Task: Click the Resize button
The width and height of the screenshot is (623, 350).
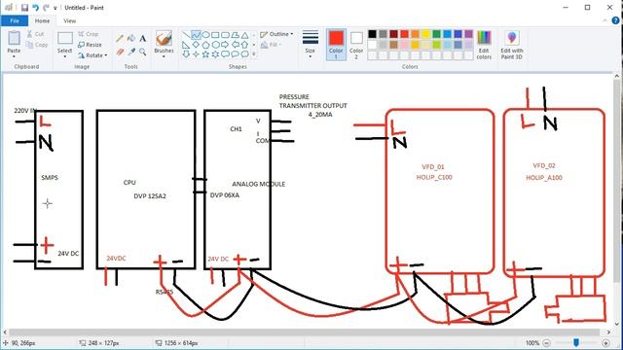Action: coord(90,45)
